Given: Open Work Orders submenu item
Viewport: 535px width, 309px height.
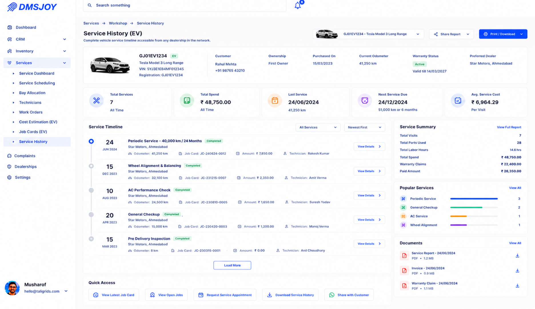Looking at the screenshot, I should [31, 112].
